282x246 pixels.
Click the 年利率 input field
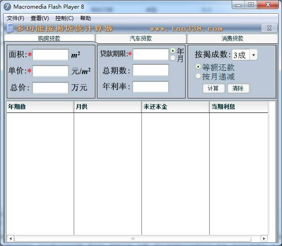tap(151, 87)
